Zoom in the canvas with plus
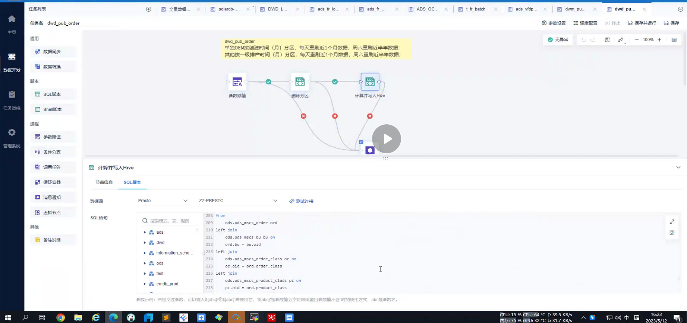The image size is (687, 323). pos(659,40)
